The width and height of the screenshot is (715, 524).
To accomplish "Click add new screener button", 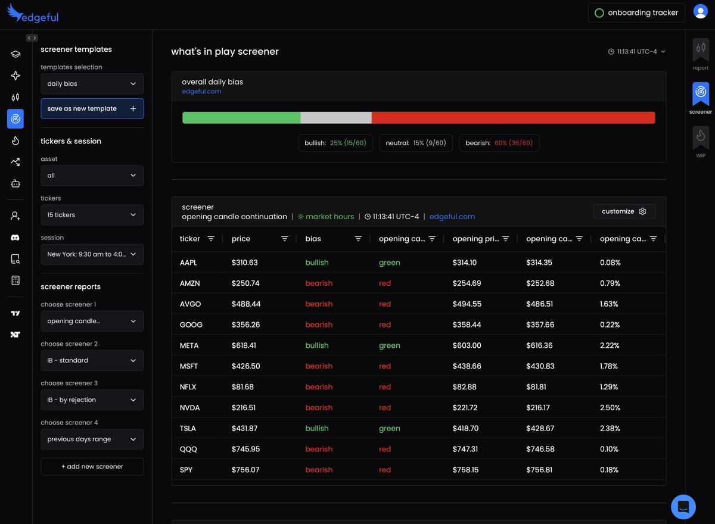I will click(x=92, y=467).
